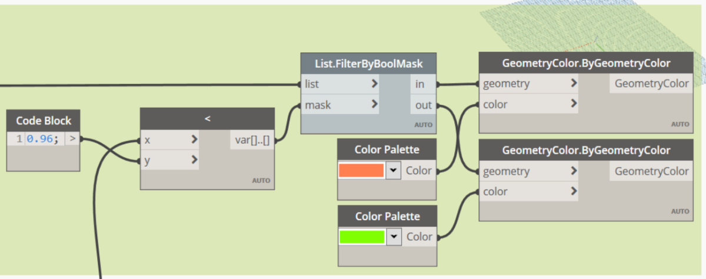The height and width of the screenshot is (279, 706).
Task: Select the green Color Palette node header
Action: click(388, 216)
